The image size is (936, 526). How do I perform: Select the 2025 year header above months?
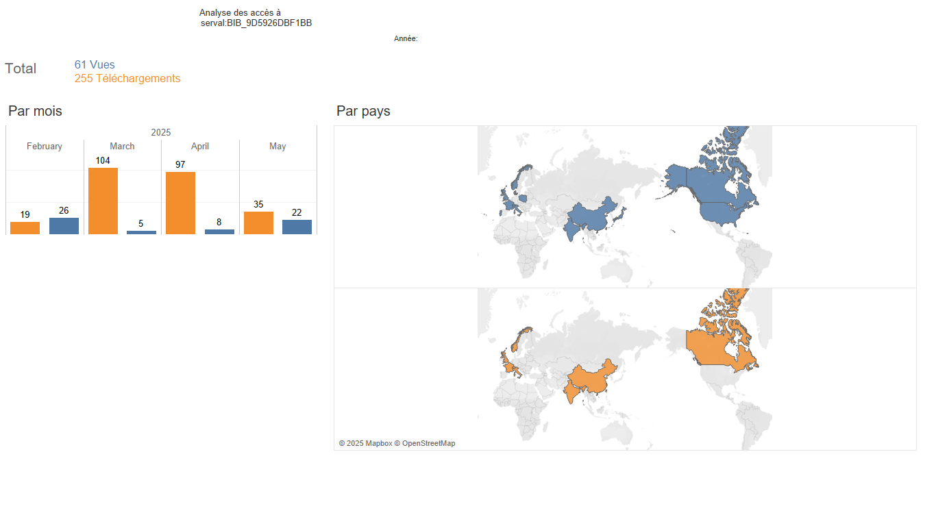(x=161, y=132)
